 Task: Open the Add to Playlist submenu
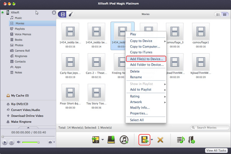[x=146, y=90]
